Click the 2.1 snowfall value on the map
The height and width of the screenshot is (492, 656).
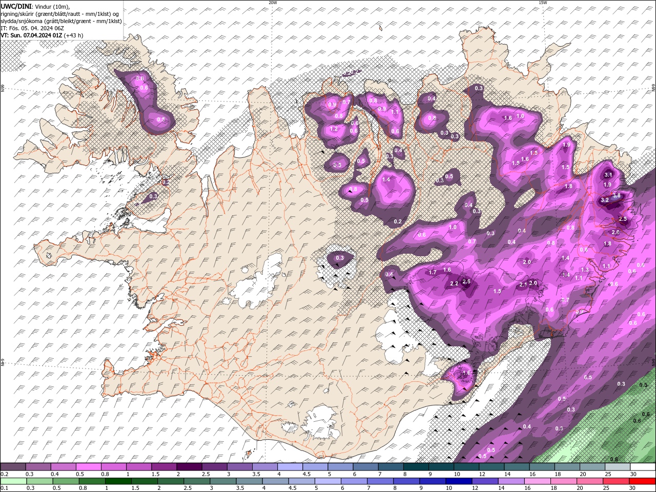point(523,284)
